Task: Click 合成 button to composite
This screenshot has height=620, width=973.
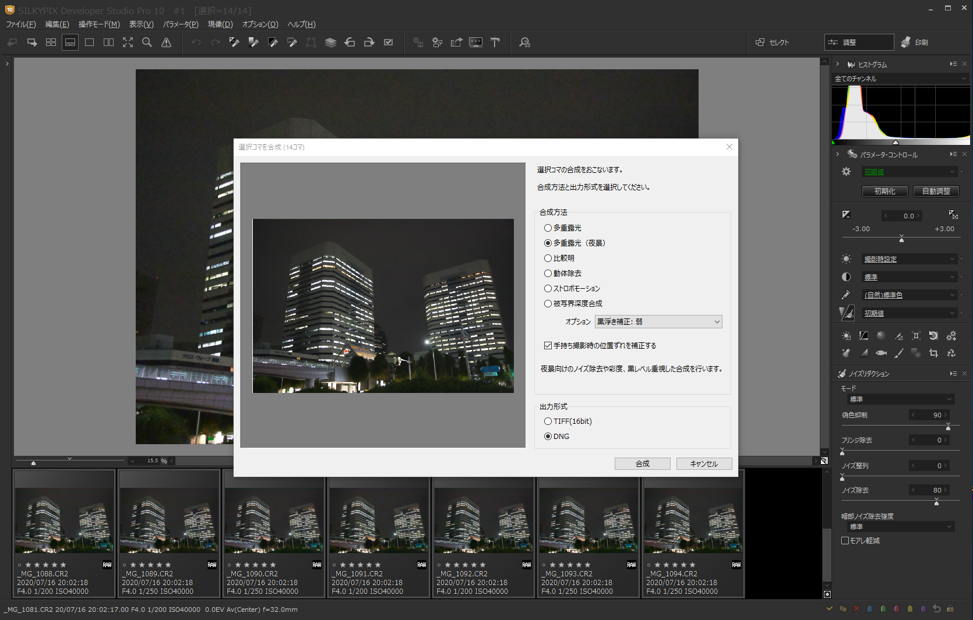Action: coord(643,464)
